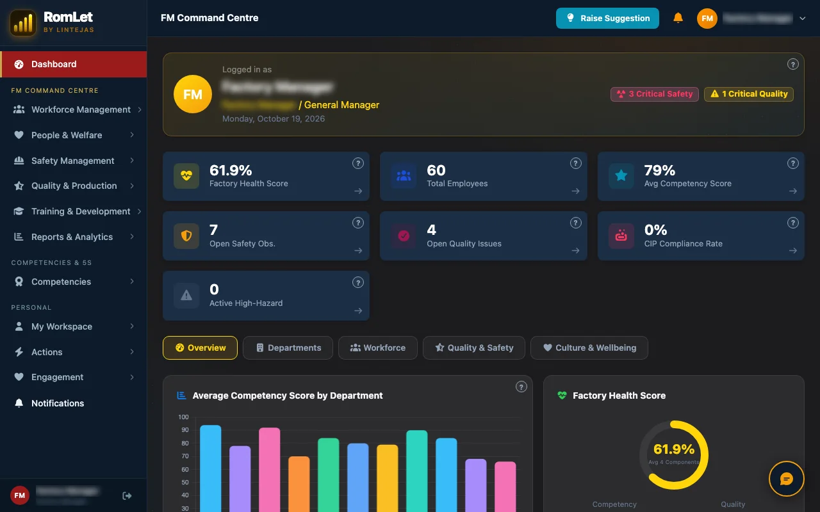Click help icon on Average Competency chart
The width and height of the screenshot is (820, 512).
(x=521, y=387)
